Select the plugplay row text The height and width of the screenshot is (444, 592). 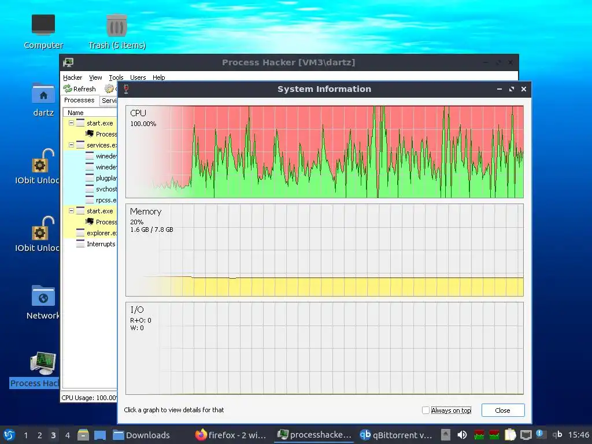[x=106, y=178]
